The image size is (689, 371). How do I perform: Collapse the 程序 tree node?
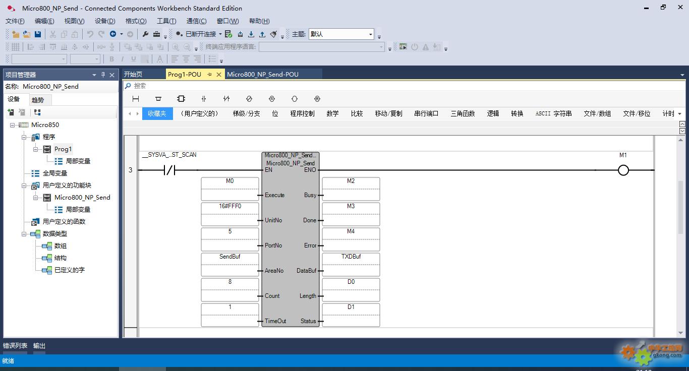(24, 137)
